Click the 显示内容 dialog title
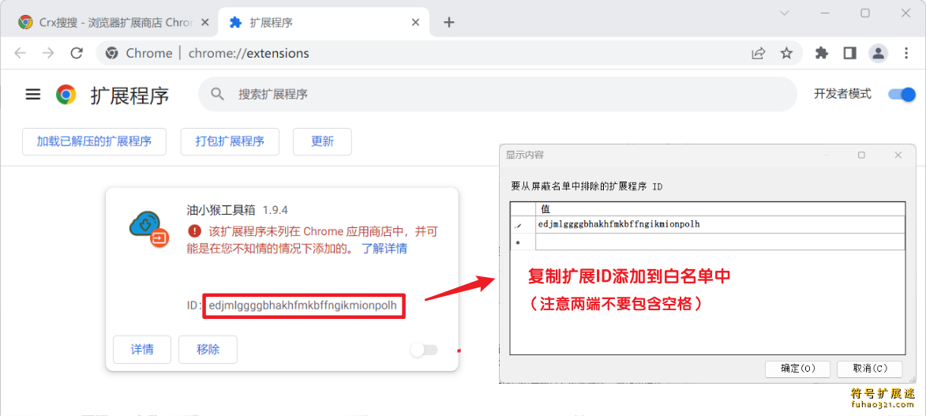 (524, 156)
